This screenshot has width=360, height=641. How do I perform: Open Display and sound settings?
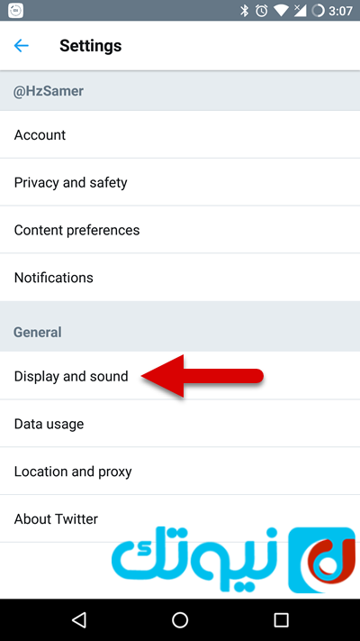(x=180, y=376)
